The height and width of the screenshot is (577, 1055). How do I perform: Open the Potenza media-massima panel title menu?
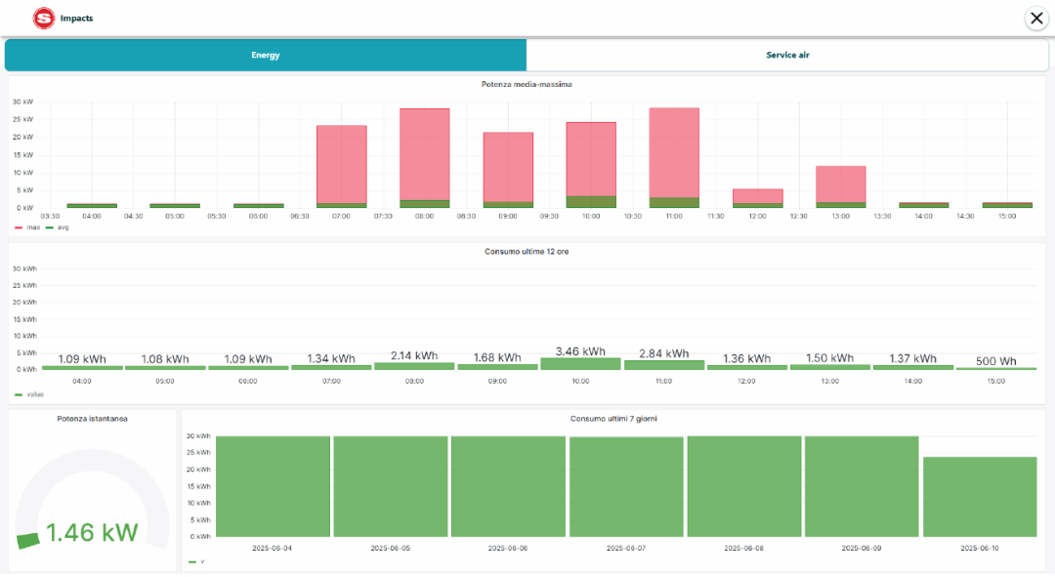point(527,85)
